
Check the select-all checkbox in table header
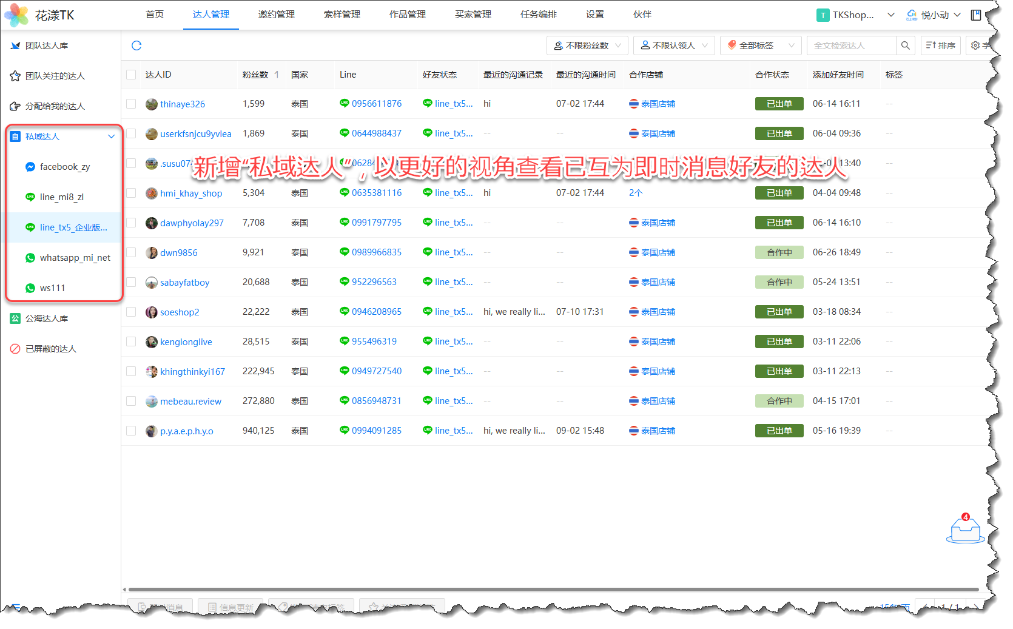point(131,75)
